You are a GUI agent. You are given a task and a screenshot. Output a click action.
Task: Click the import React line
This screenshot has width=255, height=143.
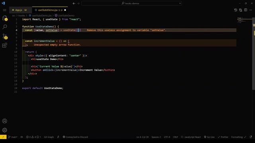[51, 19]
